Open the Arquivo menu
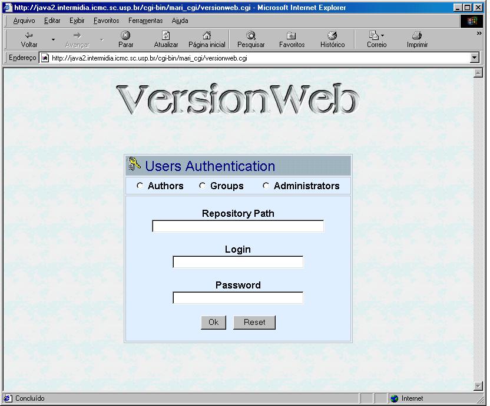The image size is (490, 406). pos(24,21)
